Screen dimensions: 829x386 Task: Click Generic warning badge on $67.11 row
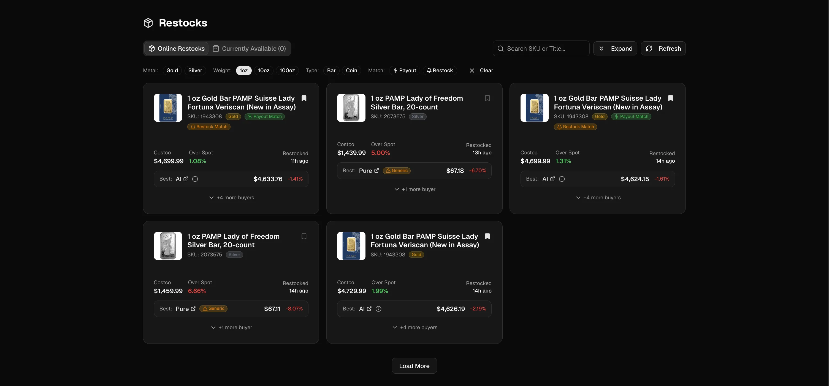coord(213,308)
